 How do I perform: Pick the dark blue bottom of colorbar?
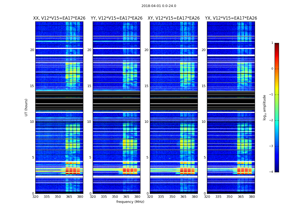click(x=277, y=170)
